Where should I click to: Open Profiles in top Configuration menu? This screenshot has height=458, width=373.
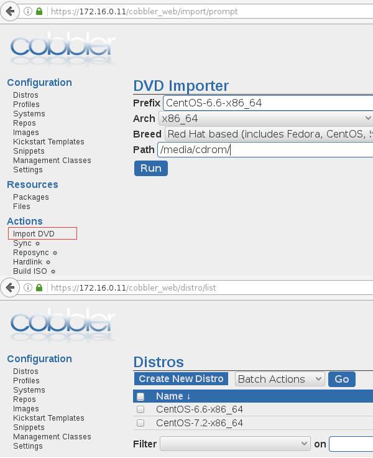coord(26,105)
